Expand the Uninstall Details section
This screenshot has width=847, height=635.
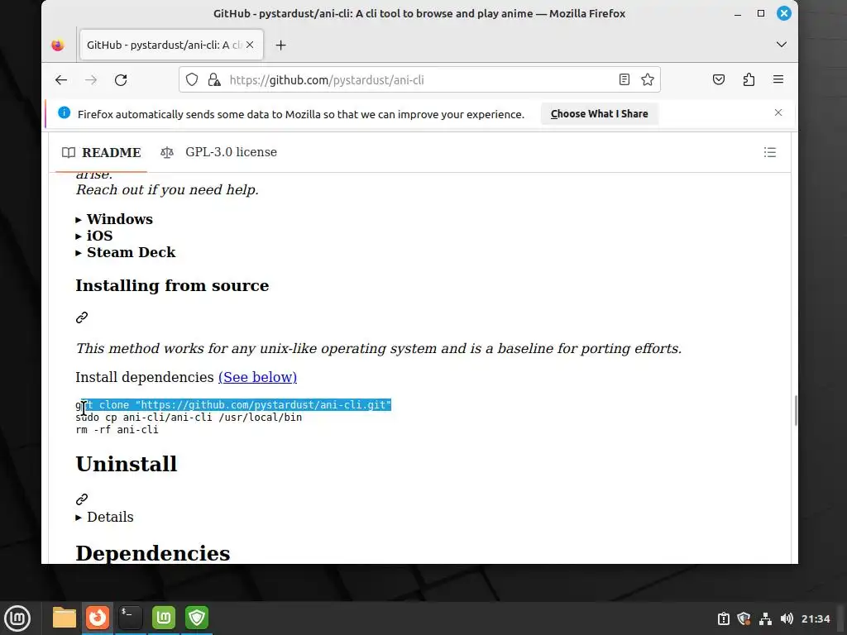[x=104, y=518]
